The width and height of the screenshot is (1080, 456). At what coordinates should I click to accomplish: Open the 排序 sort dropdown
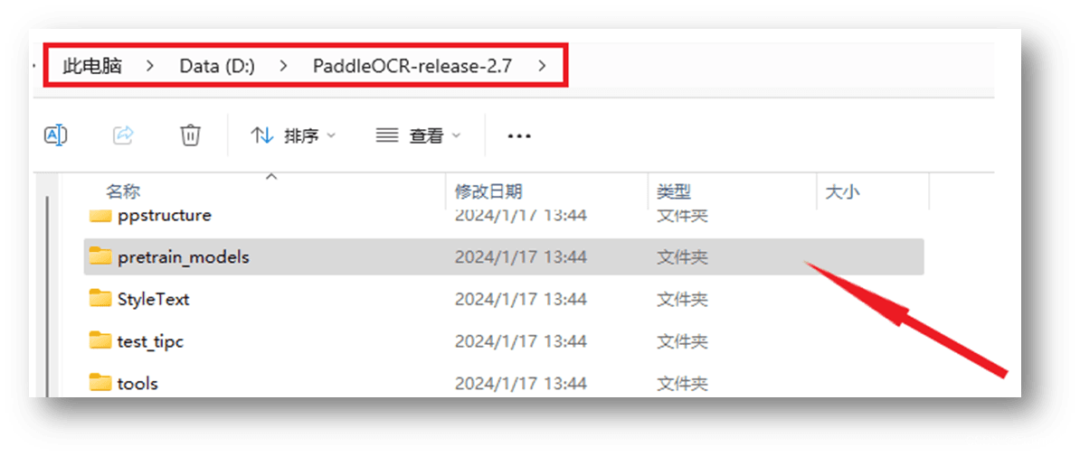pos(293,135)
